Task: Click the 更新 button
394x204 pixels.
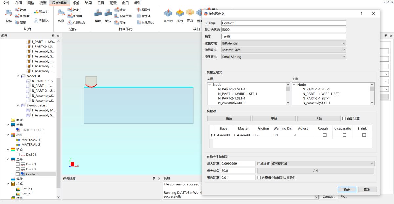Action: [274, 119]
